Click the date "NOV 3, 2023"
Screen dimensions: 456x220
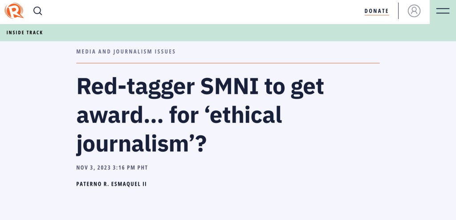92,168
